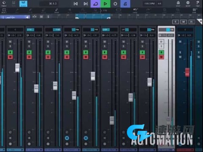Image resolution: width=203 pixels, height=152 pixels.
Task: Arm record on first full channel
Action: click(10, 144)
